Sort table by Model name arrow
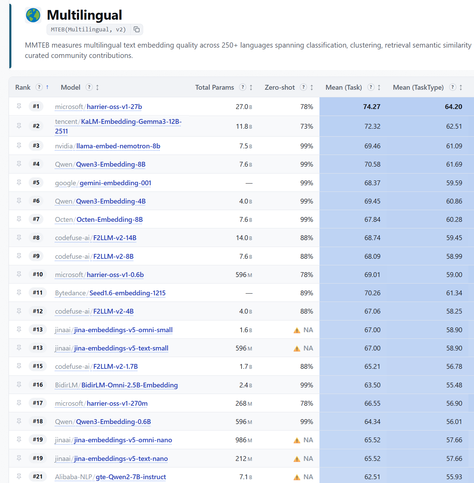This screenshot has width=474, height=483. click(x=97, y=87)
